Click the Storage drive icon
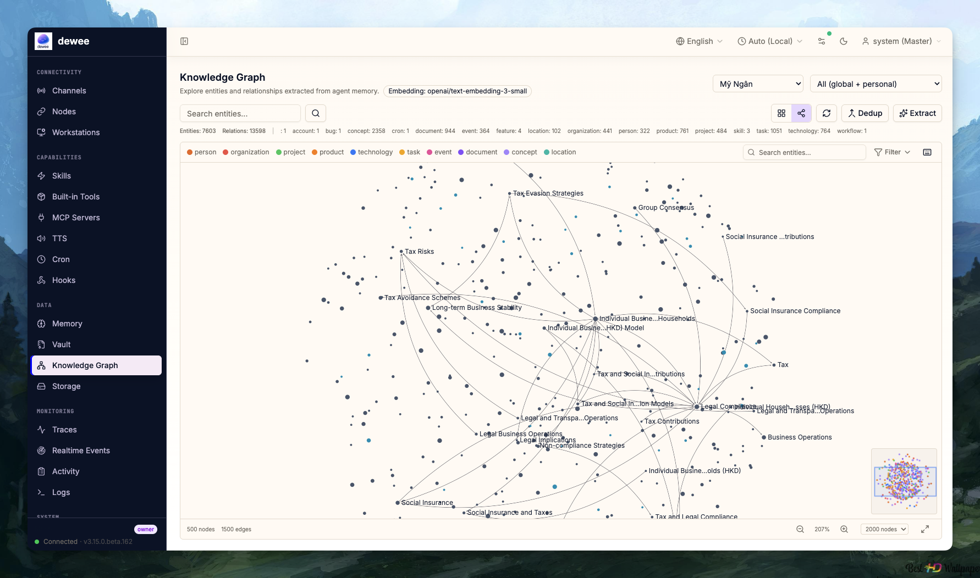Image resolution: width=980 pixels, height=578 pixels. click(41, 386)
